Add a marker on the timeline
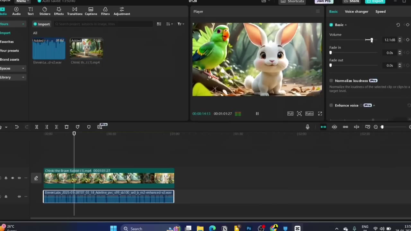The height and width of the screenshot is (231, 411). [89, 127]
